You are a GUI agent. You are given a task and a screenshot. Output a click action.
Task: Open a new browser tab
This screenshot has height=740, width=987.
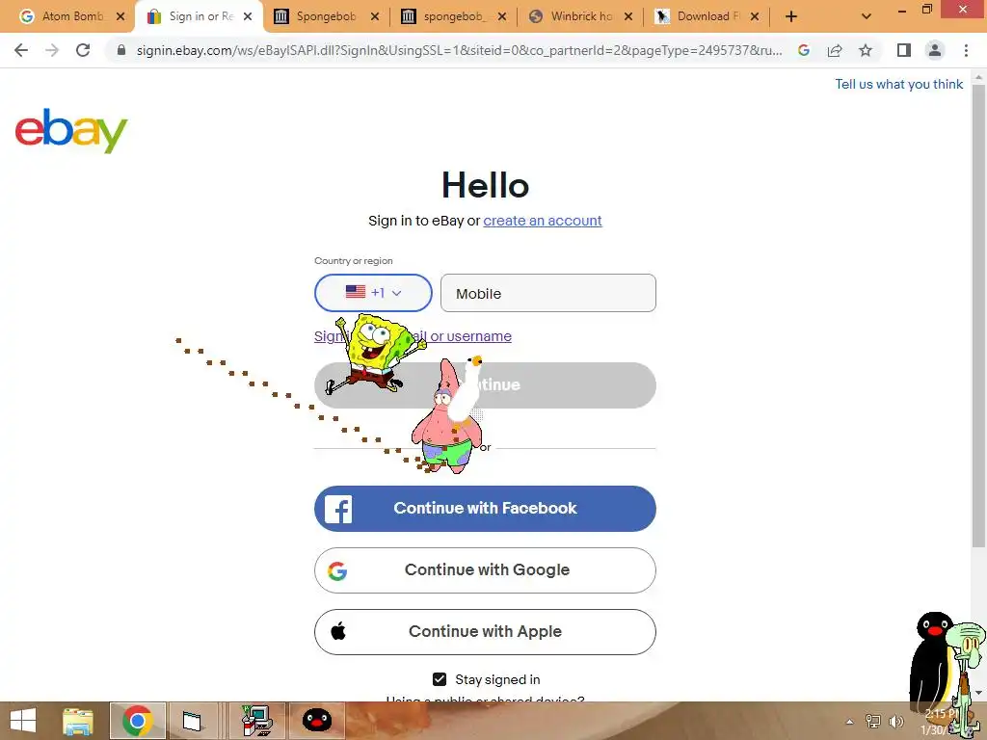(791, 16)
